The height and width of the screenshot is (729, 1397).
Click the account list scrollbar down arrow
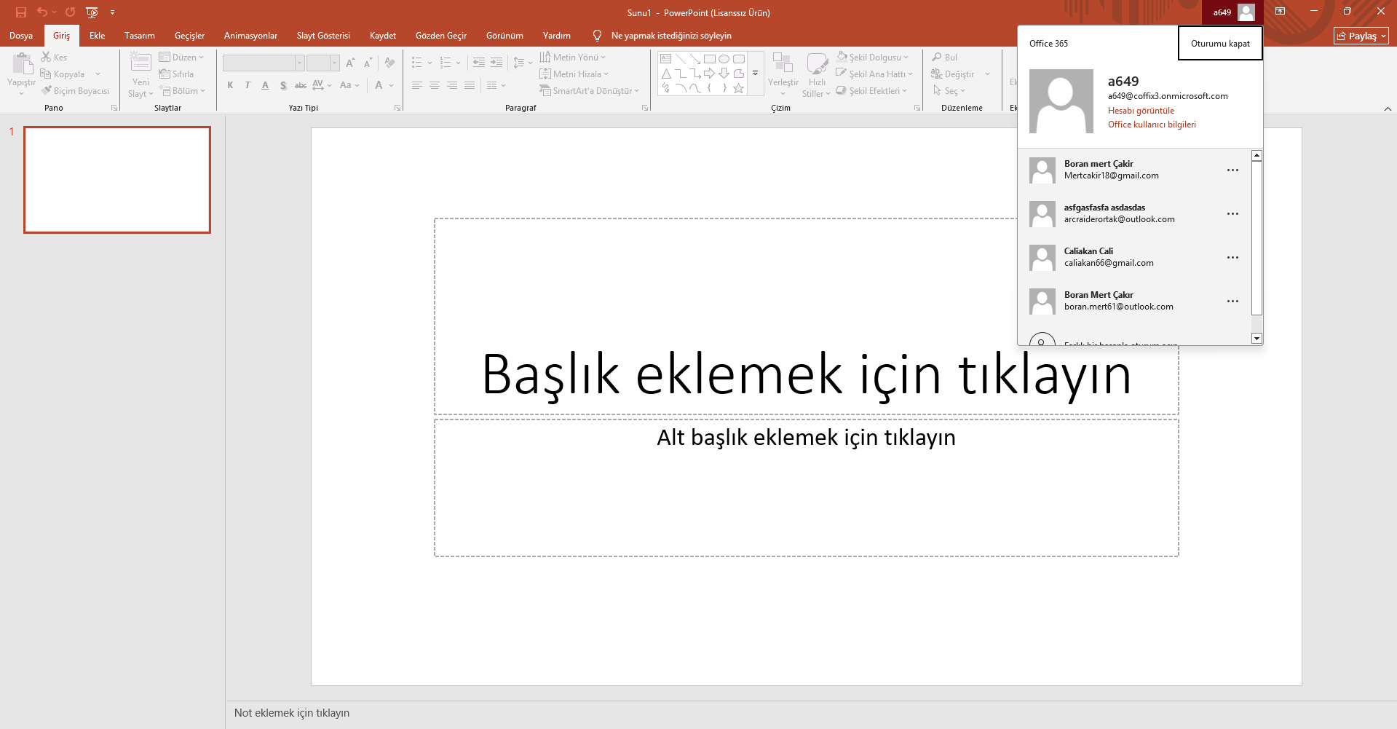tap(1256, 338)
